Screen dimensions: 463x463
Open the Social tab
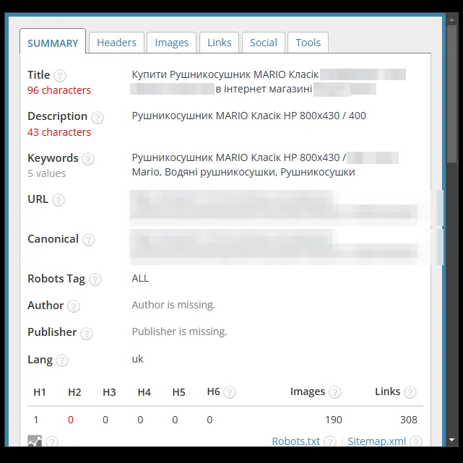(264, 43)
